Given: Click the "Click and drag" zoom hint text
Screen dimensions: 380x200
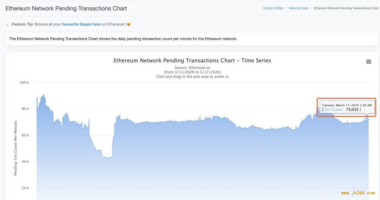Looking at the screenshot, I should click(192, 77).
